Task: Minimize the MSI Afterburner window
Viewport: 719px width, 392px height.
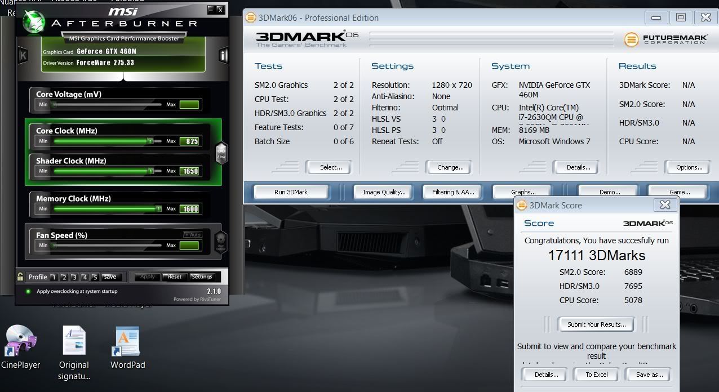Action: click(211, 10)
